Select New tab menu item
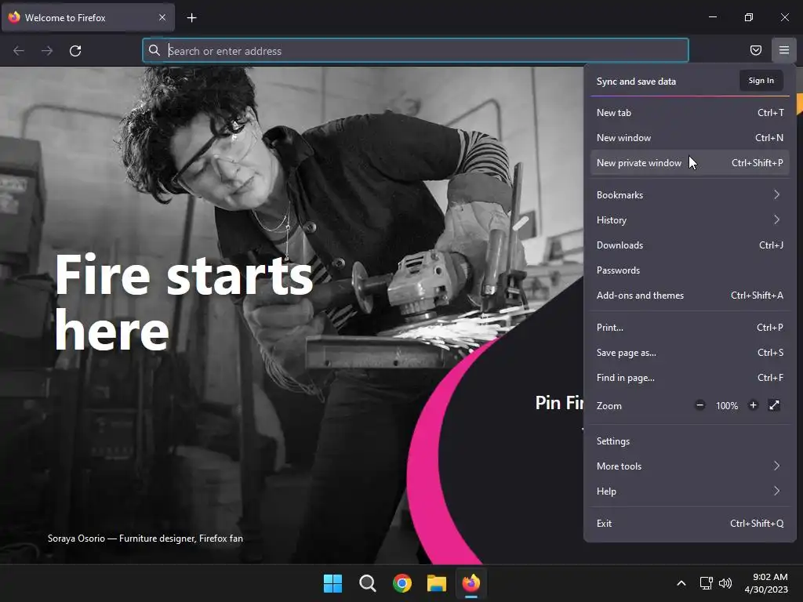The height and width of the screenshot is (602, 803). pyautogui.click(x=690, y=113)
